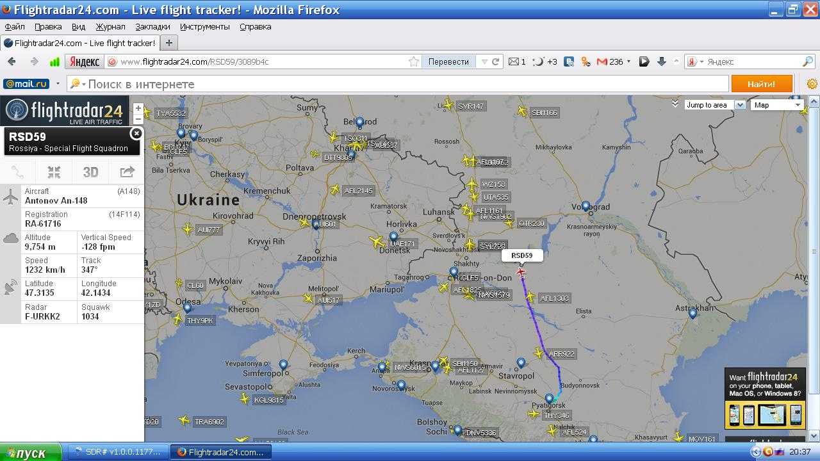820x461 pixels.
Task: Open the mail.ru toolbar dropdown arrow
Action: [x=58, y=84]
